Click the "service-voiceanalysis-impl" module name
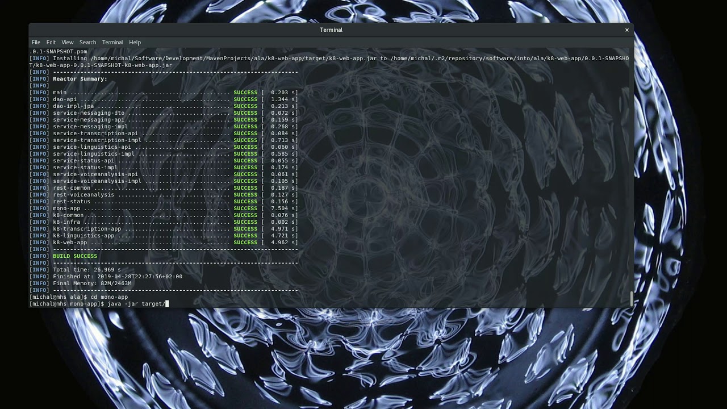The height and width of the screenshot is (409, 727). (x=97, y=181)
